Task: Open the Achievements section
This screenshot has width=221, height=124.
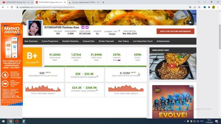Action: tap(163, 41)
